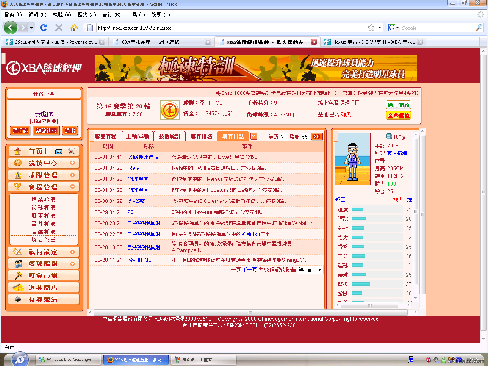The width and height of the screenshot is (488, 366).
Task: Click the 金幣儲值 button
Action: (398, 116)
